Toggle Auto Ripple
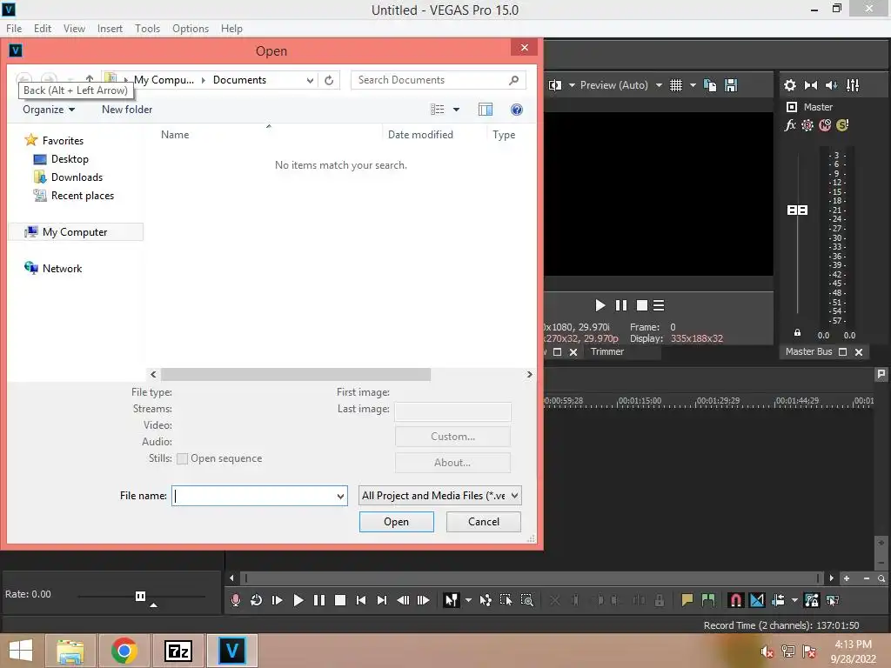The width and height of the screenshot is (891, 668). pos(778,600)
